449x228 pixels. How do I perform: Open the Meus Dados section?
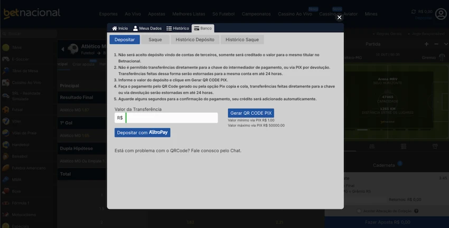[147, 28]
